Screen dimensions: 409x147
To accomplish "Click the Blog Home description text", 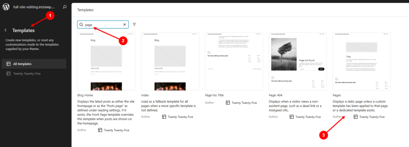I will click(x=106, y=112).
